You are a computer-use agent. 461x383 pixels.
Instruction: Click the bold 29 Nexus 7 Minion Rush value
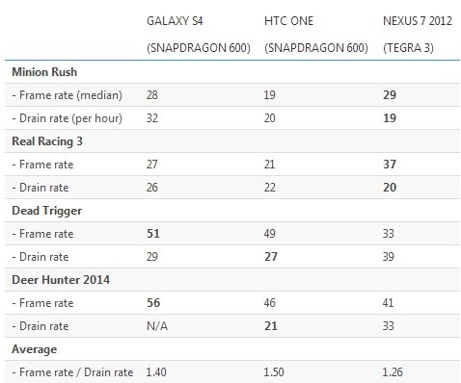(x=390, y=95)
